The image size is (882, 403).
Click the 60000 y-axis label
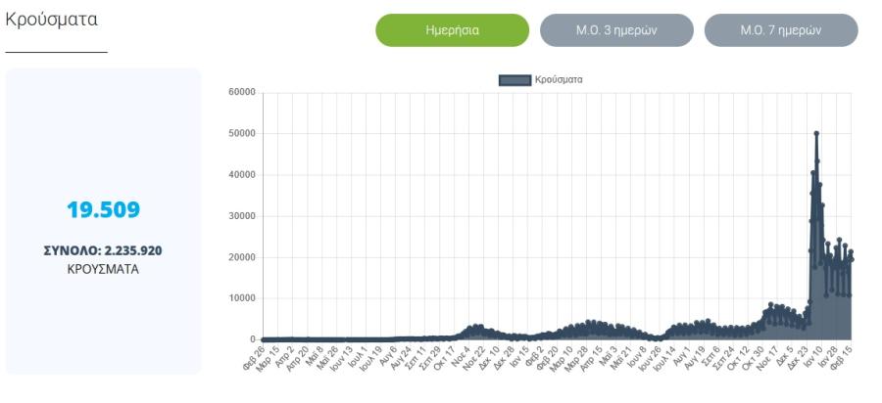click(x=242, y=92)
